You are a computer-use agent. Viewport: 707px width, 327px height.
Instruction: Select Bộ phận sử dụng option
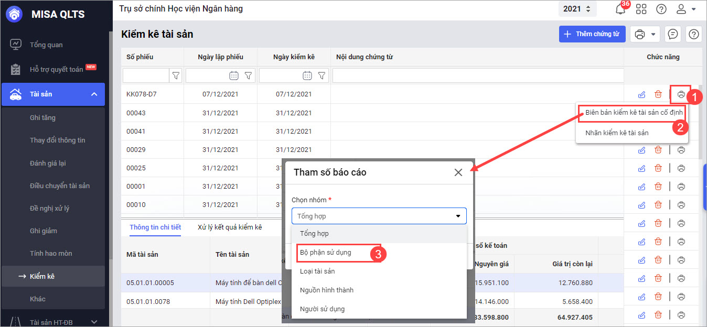click(x=326, y=253)
